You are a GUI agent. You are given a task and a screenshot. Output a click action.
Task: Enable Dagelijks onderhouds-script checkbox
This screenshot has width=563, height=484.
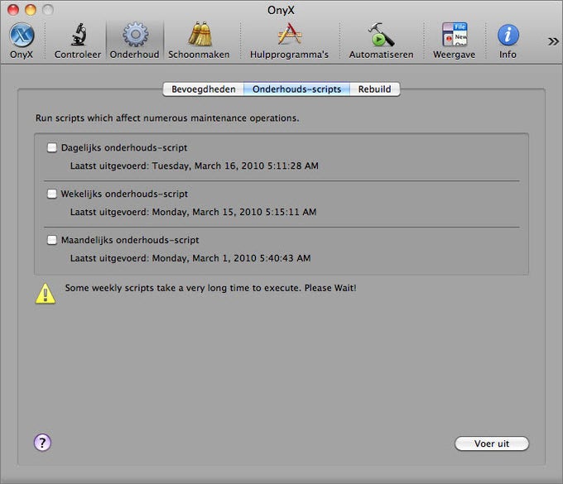pos(52,147)
